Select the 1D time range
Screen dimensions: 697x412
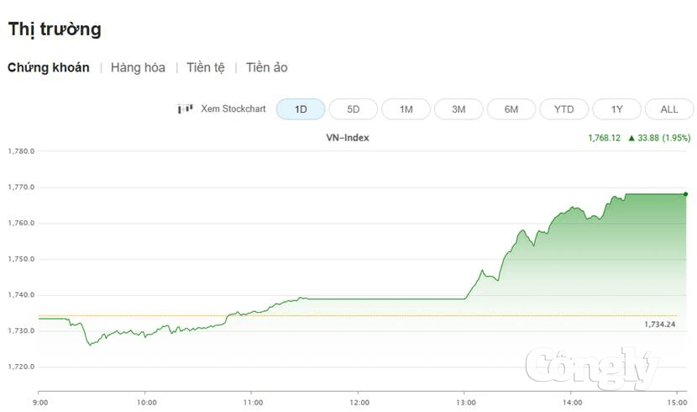301,109
